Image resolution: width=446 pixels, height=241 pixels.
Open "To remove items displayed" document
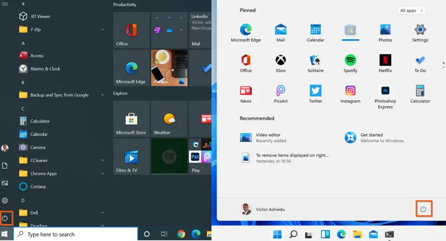coord(284,158)
